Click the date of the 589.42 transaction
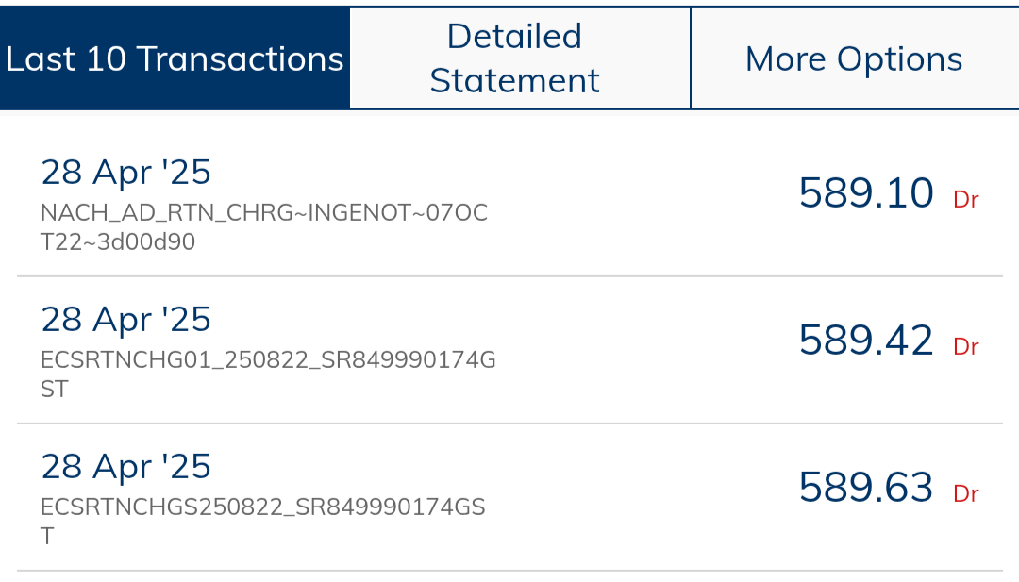The height and width of the screenshot is (582, 1019). 125,320
